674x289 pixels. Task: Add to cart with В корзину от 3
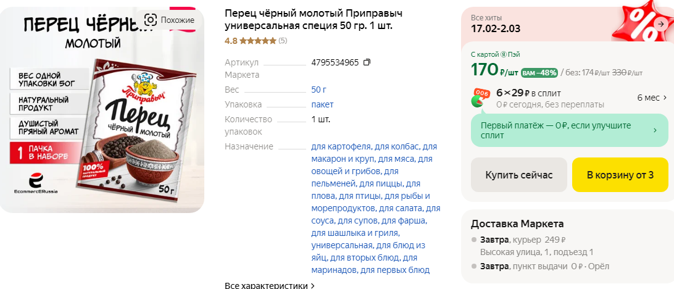(x=620, y=175)
